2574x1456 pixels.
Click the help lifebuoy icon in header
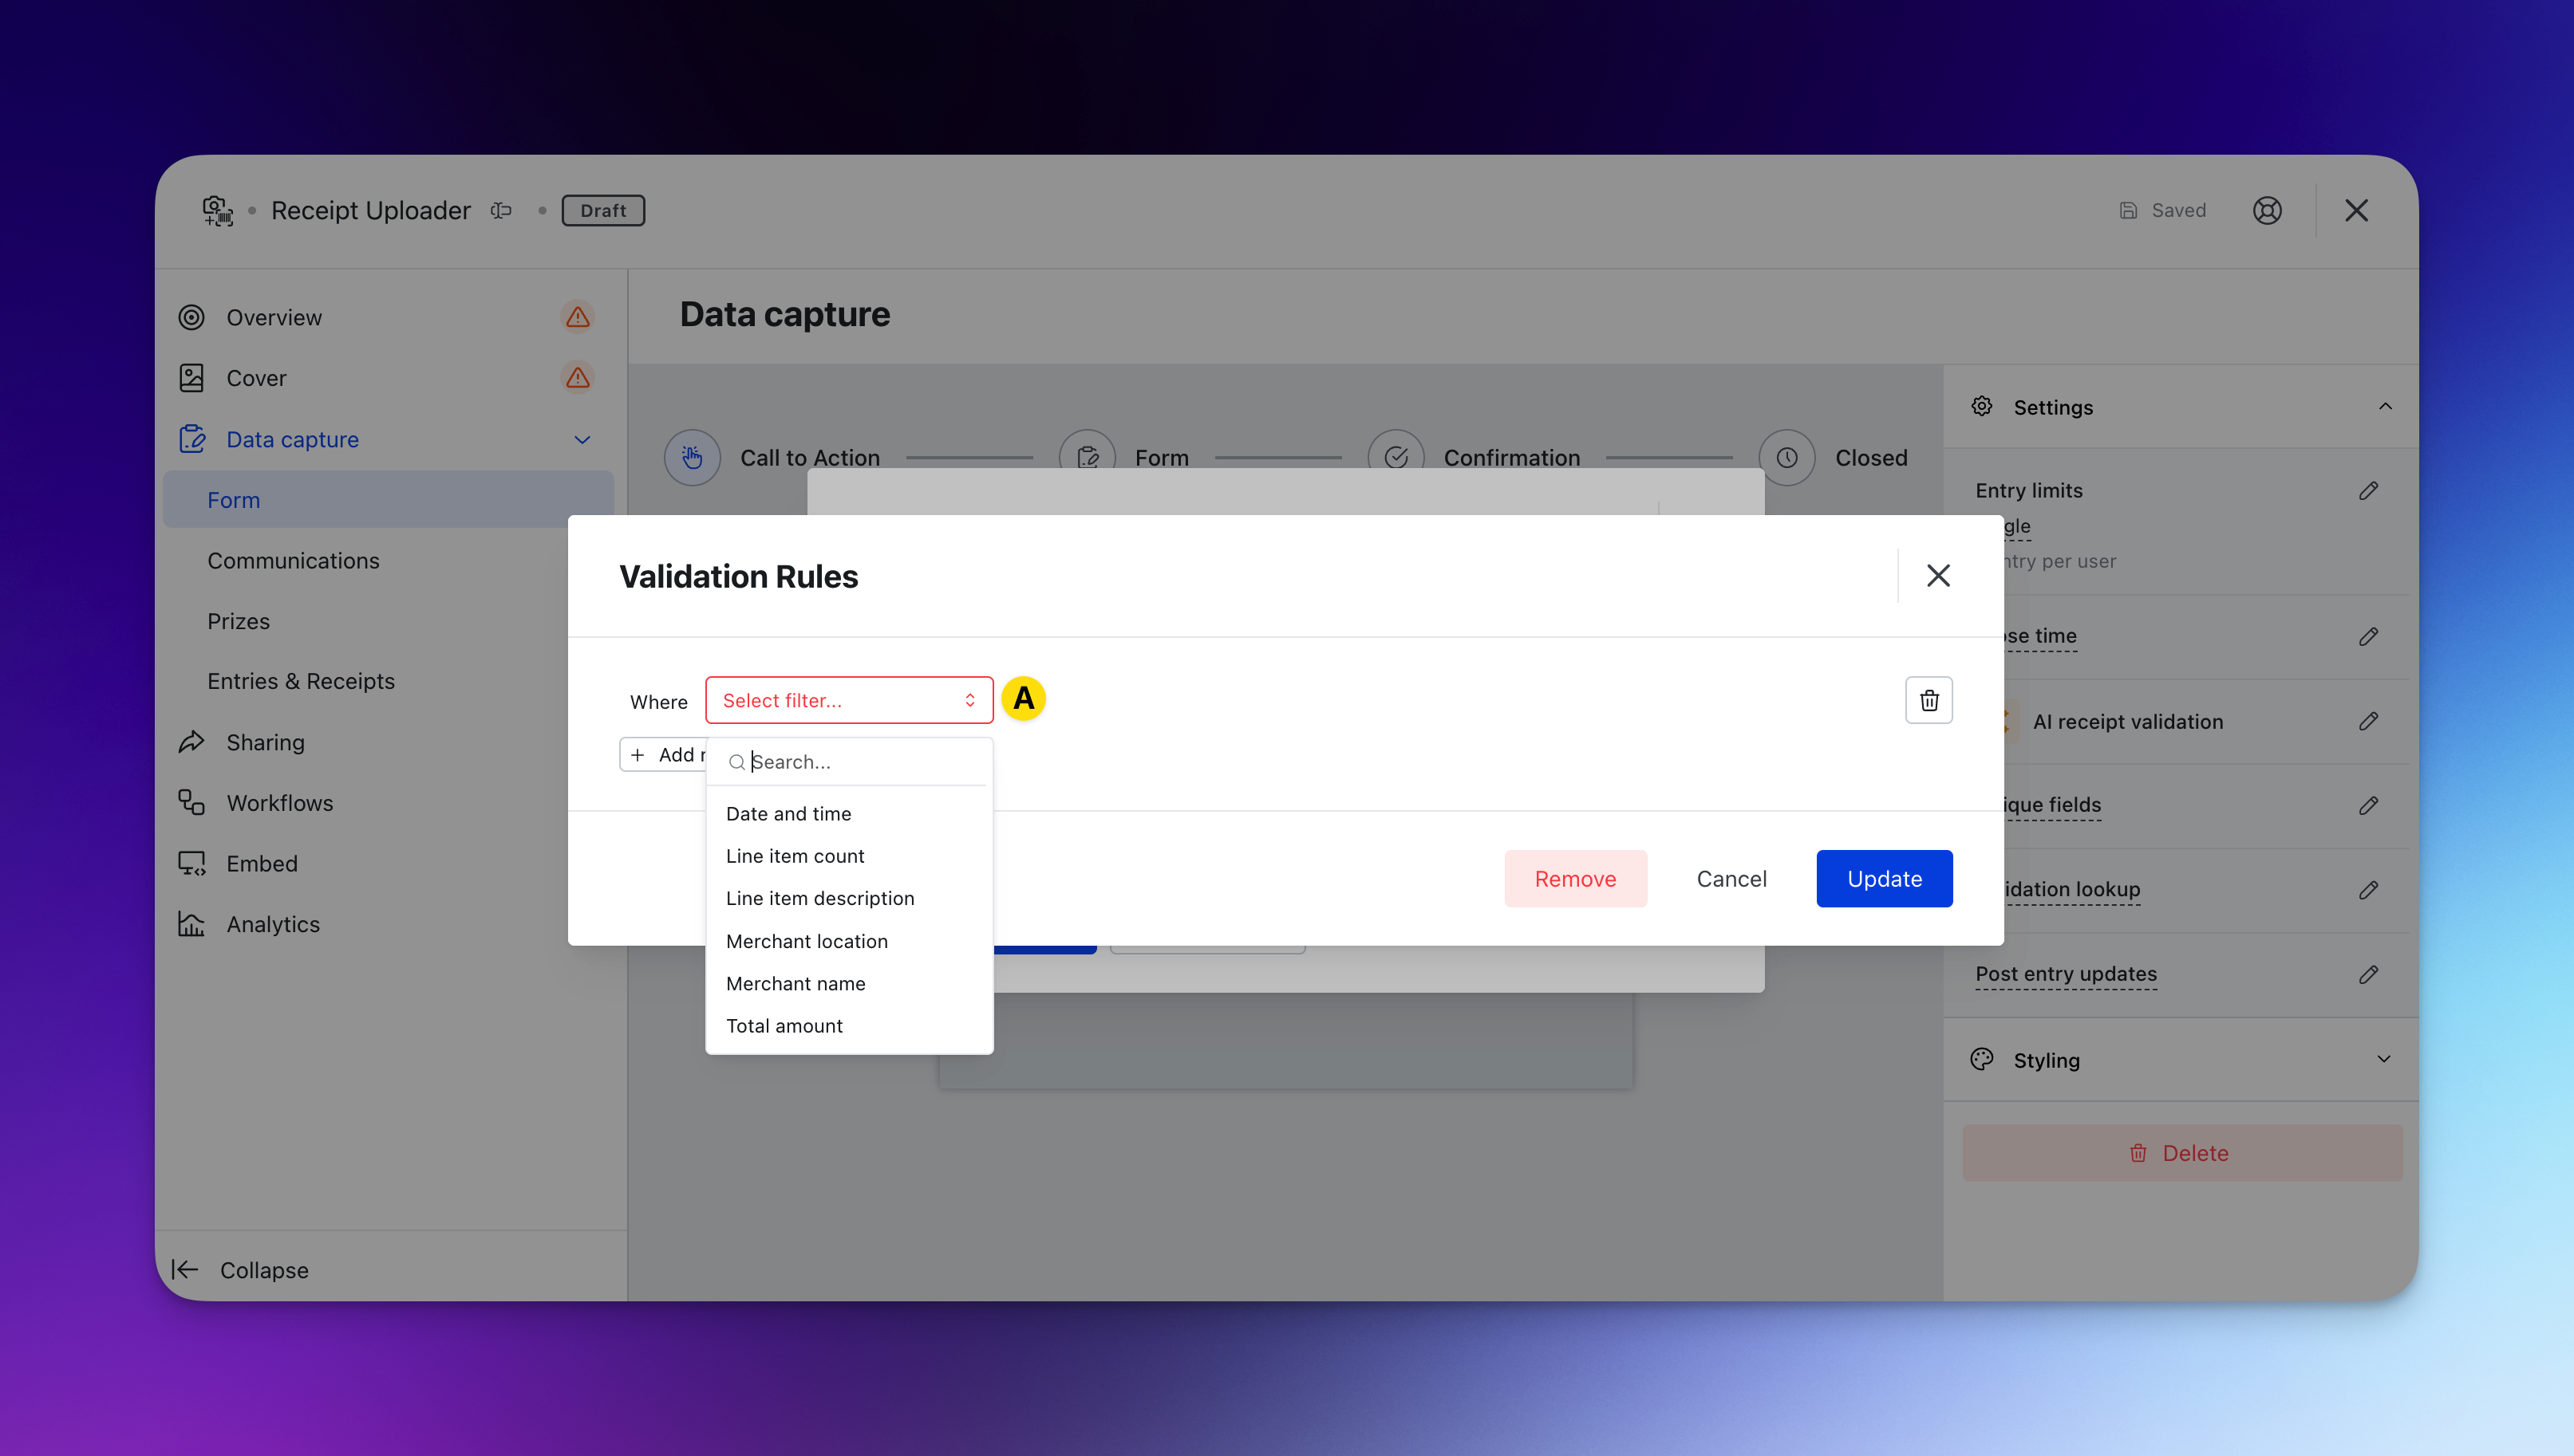pyautogui.click(x=2266, y=210)
